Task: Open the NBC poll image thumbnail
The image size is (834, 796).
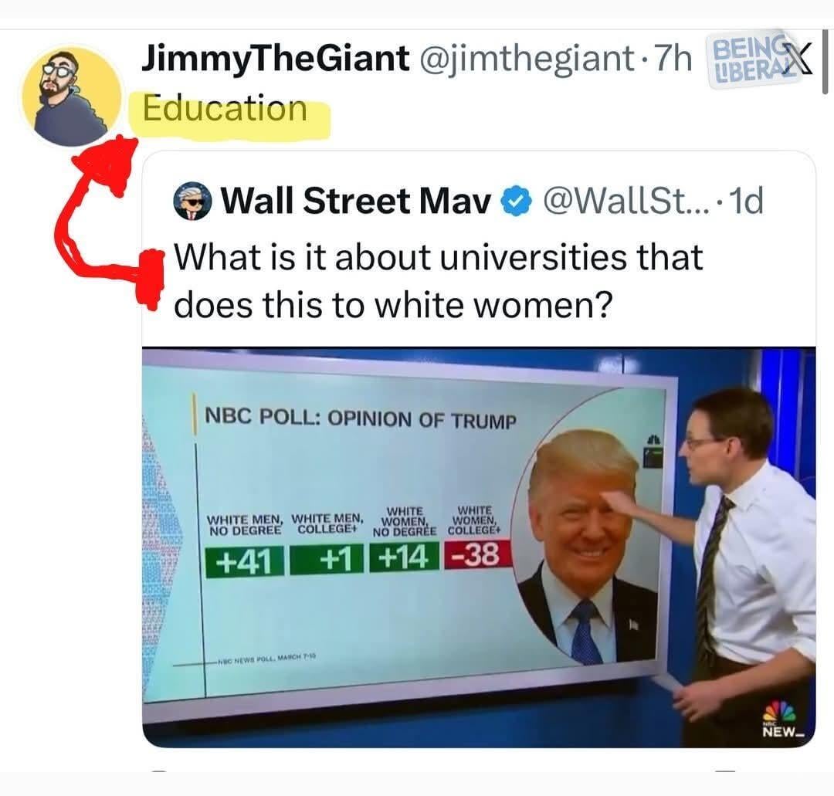Action: click(x=479, y=547)
